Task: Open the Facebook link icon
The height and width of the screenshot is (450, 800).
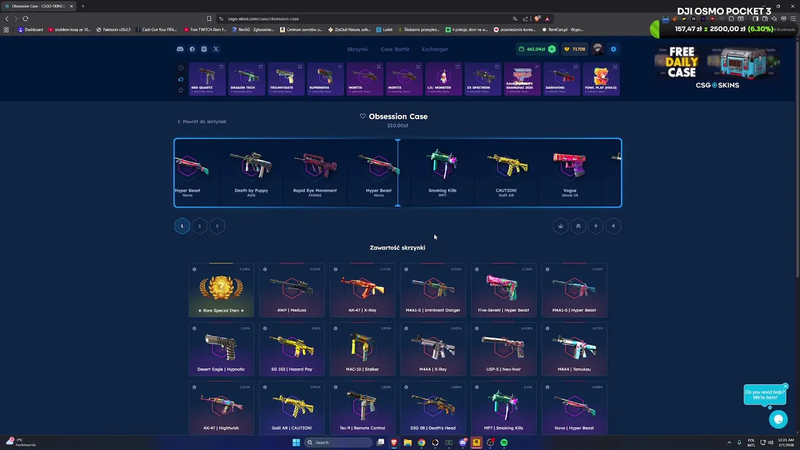Action: [192, 49]
